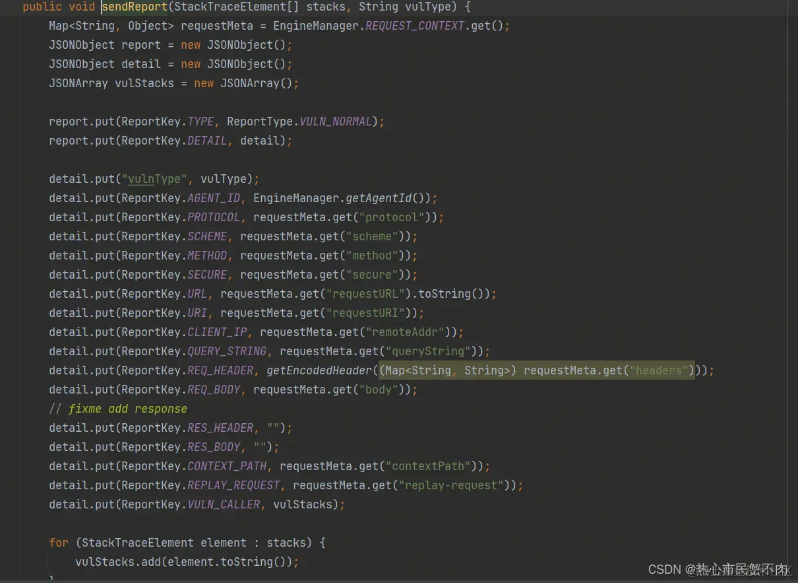The height and width of the screenshot is (583, 798).
Task: Click the sendReport method name
Action: tap(135, 7)
